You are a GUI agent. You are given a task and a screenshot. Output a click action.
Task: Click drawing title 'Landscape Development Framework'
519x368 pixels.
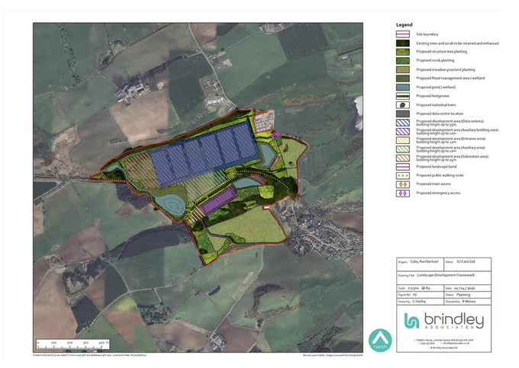pyautogui.click(x=446, y=275)
